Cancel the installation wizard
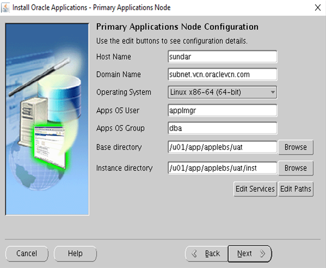326x268 pixels. [x=27, y=254]
